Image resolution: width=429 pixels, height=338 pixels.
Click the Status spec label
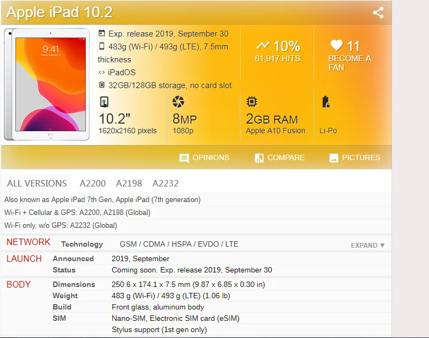coord(64,270)
